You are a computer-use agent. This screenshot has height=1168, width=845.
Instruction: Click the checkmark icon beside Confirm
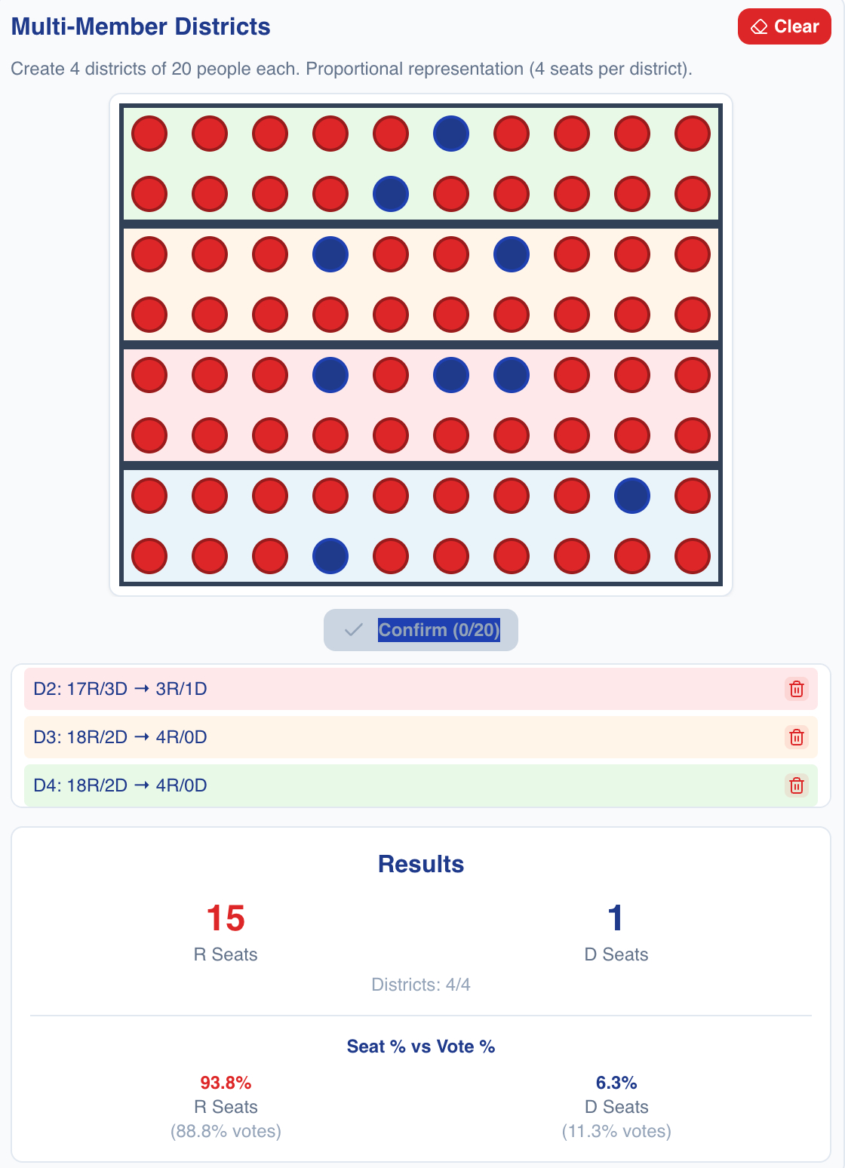[353, 630]
